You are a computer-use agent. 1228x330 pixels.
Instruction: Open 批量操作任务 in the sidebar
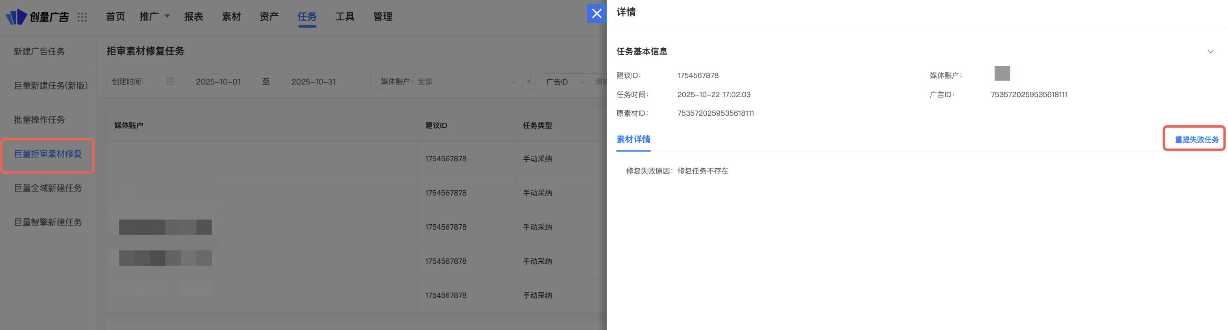[x=39, y=119]
